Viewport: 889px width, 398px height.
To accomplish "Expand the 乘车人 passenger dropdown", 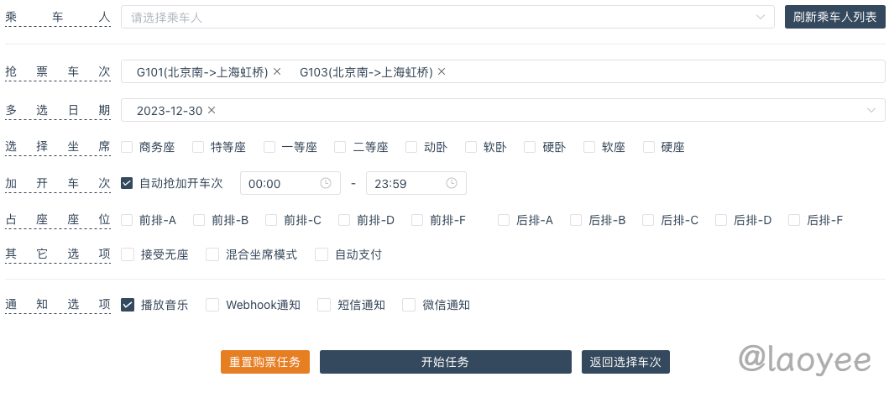I will pyautogui.click(x=761, y=17).
